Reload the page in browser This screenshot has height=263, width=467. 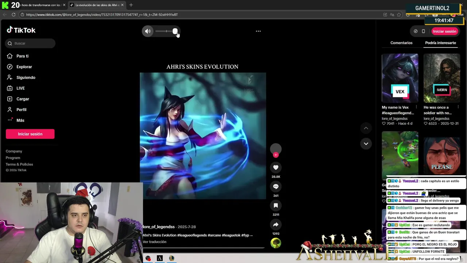pyautogui.click(x=13, y=15)
